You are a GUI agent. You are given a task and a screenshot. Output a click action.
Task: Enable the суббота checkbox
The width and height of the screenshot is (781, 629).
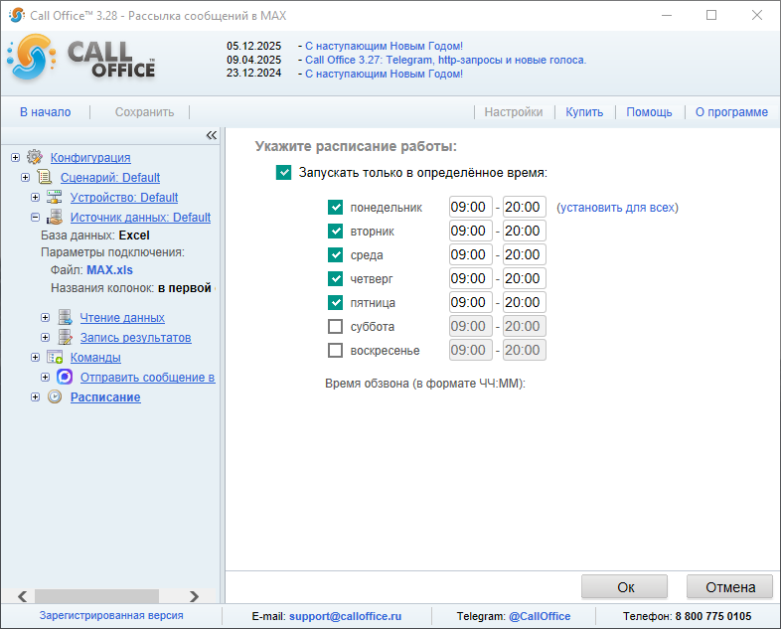coord(335,327)
